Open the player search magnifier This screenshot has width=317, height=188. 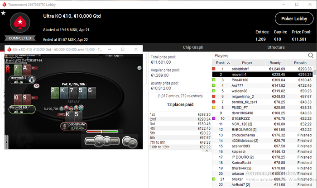click(x=311, y=55)
